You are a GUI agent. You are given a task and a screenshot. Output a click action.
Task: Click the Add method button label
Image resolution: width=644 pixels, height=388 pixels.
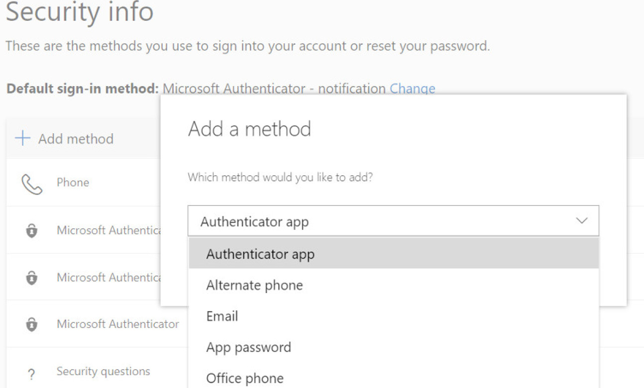coord(76,139)
